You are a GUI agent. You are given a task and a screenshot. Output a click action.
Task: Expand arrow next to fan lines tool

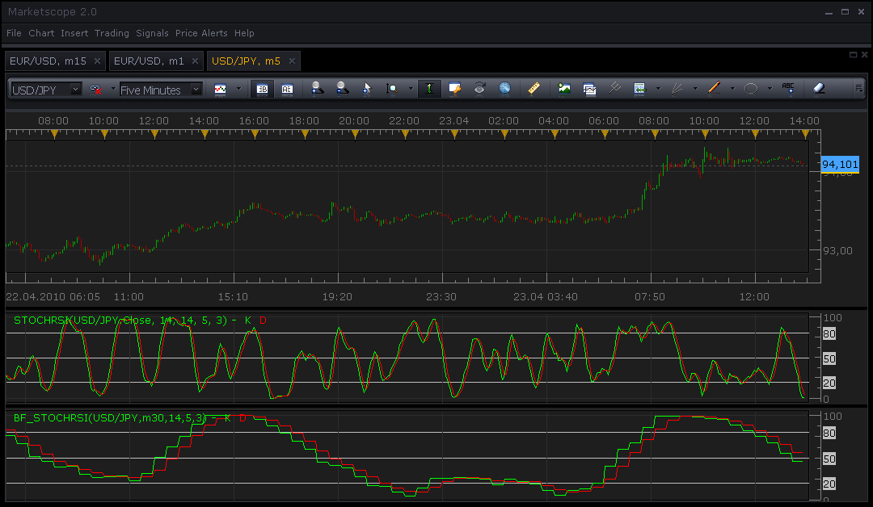click(695, 89)
